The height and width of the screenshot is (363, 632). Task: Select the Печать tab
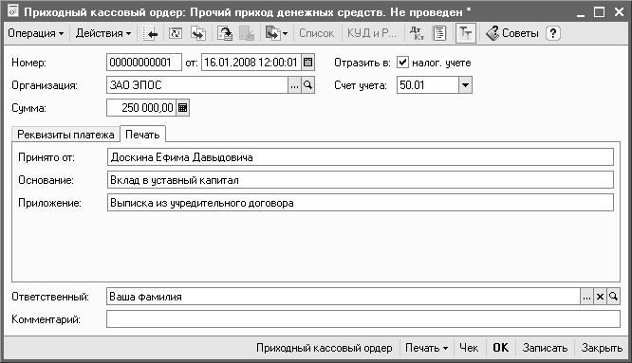[x=142, y=134]
